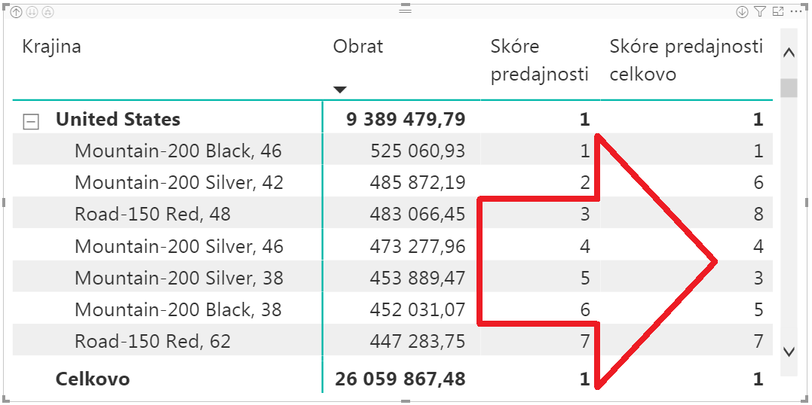Click the visual drag handle grip

pos(406,11)
